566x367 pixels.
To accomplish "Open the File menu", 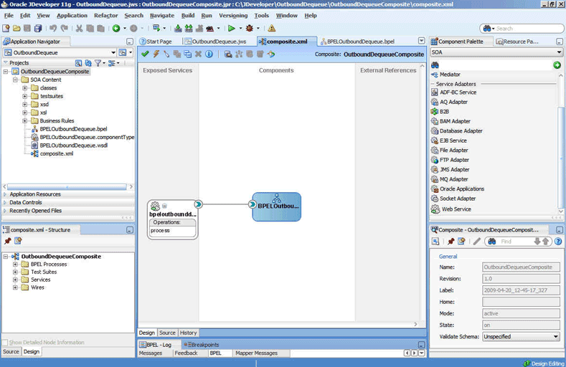I will click(x=9, y=16).
